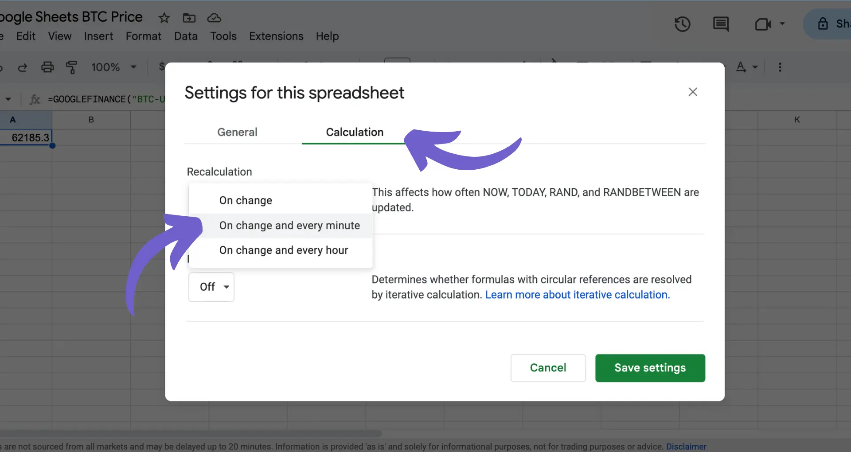Print the spreadsheet with printer icon

coord(47,67)
